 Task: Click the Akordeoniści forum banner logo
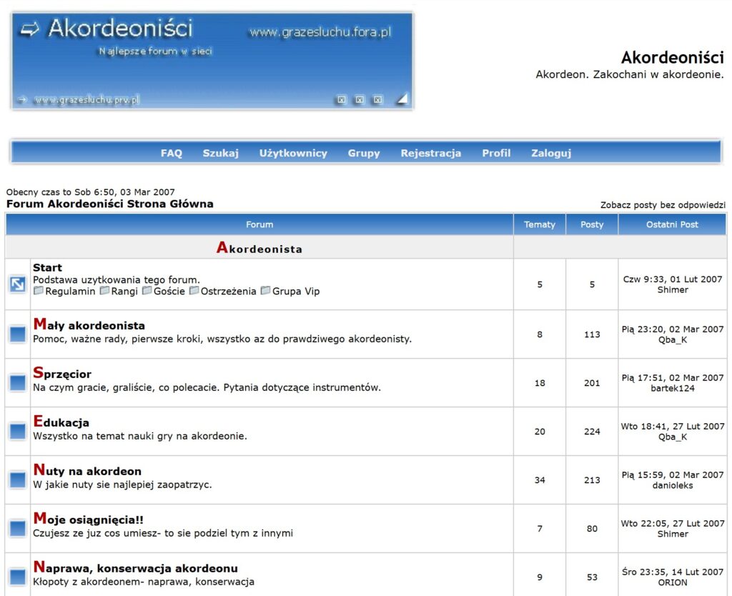point(212,61)
